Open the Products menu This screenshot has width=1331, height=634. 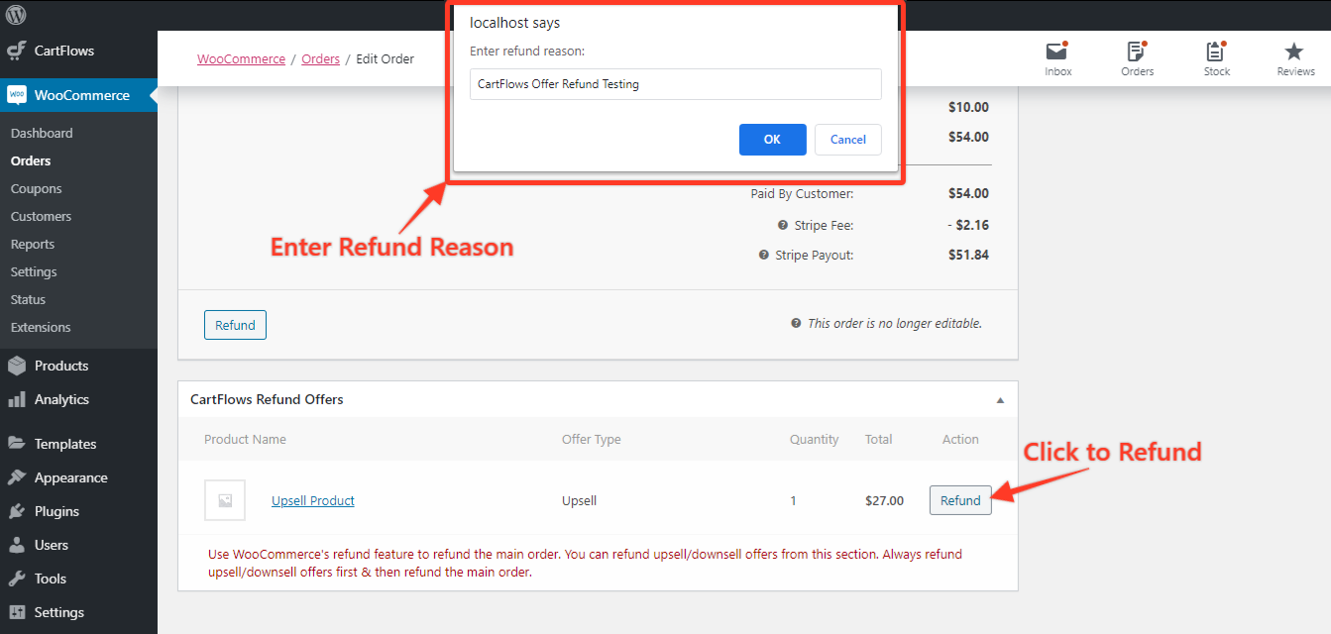pyautogui.click(x=60, y=366)
